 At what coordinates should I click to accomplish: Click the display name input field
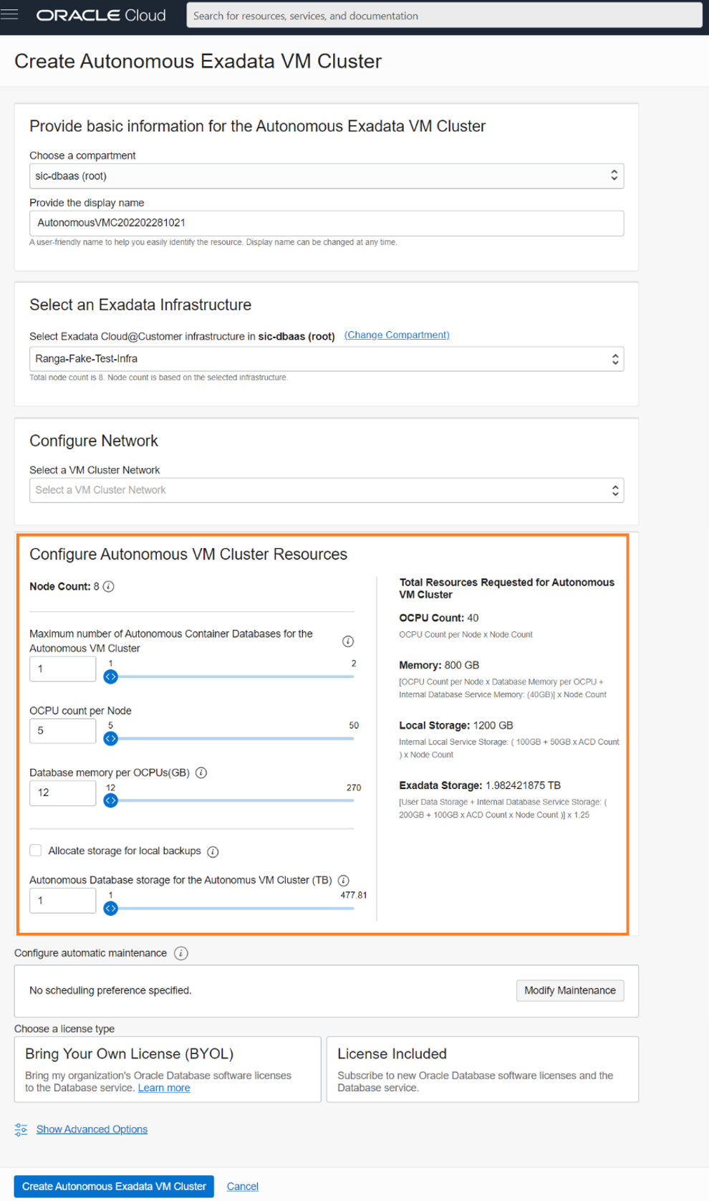point(326,223)
